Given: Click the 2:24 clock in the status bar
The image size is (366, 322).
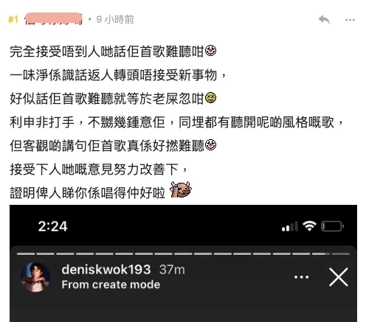Looking at the screenshot, I should 52,226.
